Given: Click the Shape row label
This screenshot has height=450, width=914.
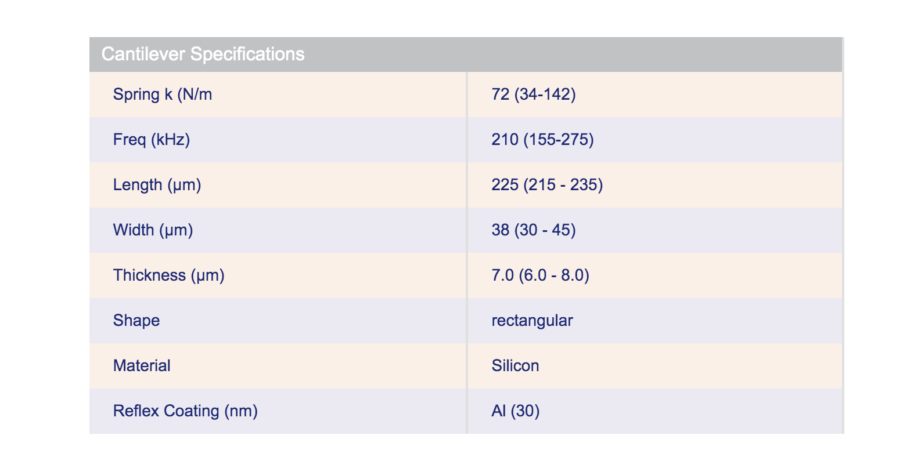Looking at the screenshot, I should (x=136, y=320).
